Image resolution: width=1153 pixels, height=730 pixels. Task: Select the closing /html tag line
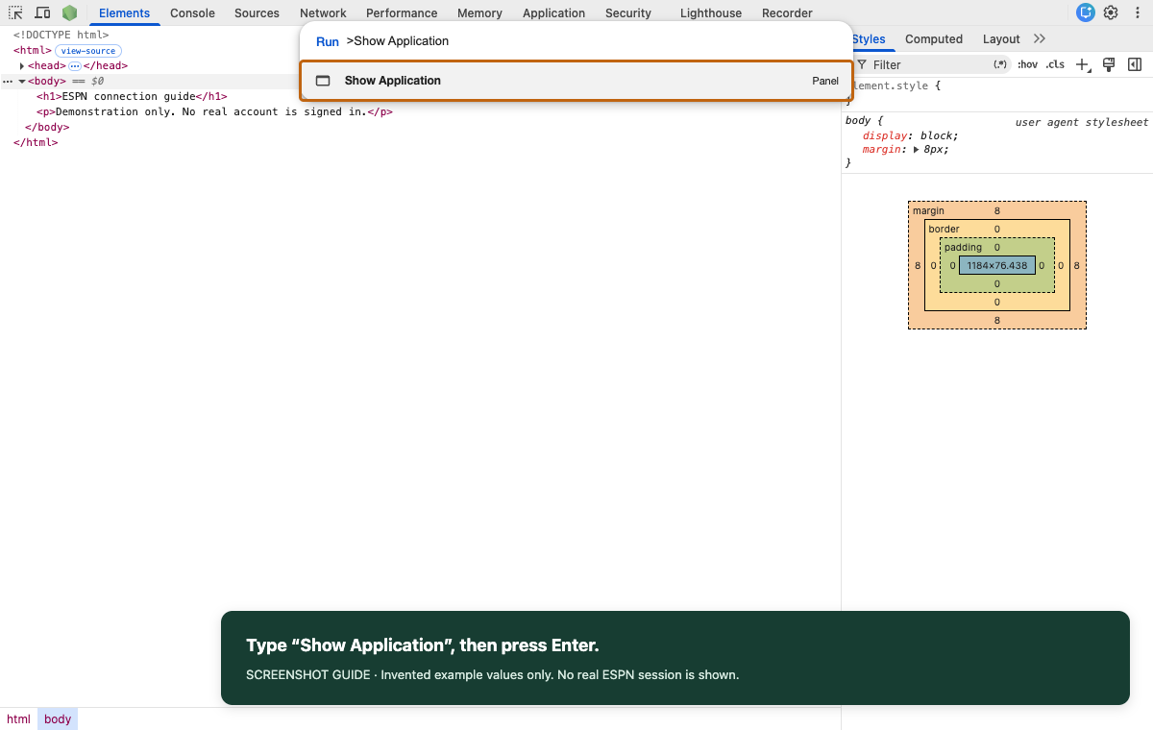tap(36, 142)
